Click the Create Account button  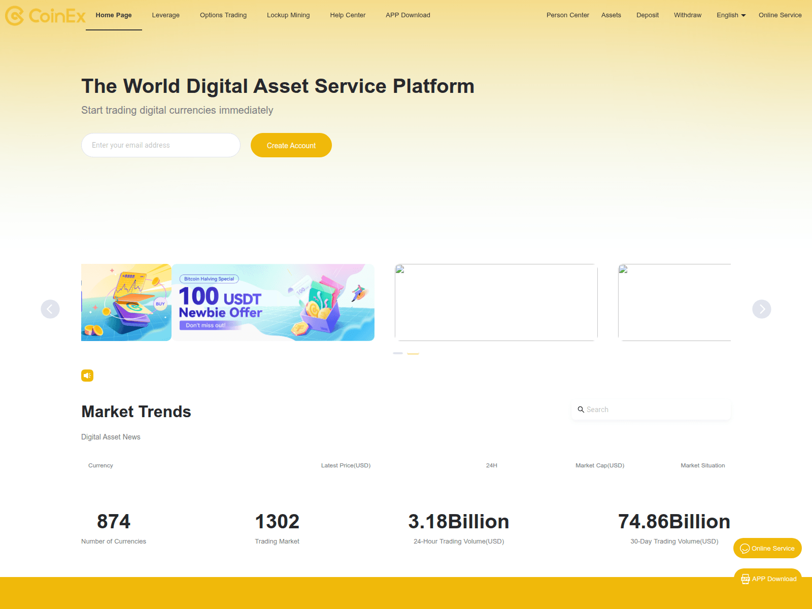coord(291,145)
